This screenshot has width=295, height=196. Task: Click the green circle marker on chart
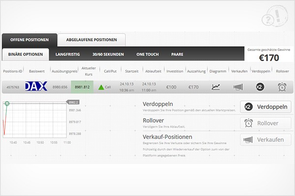point(7,103)
